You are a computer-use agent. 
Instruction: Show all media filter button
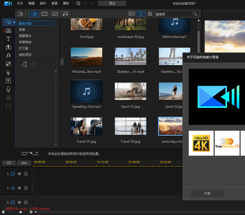[x=34, y=14]
